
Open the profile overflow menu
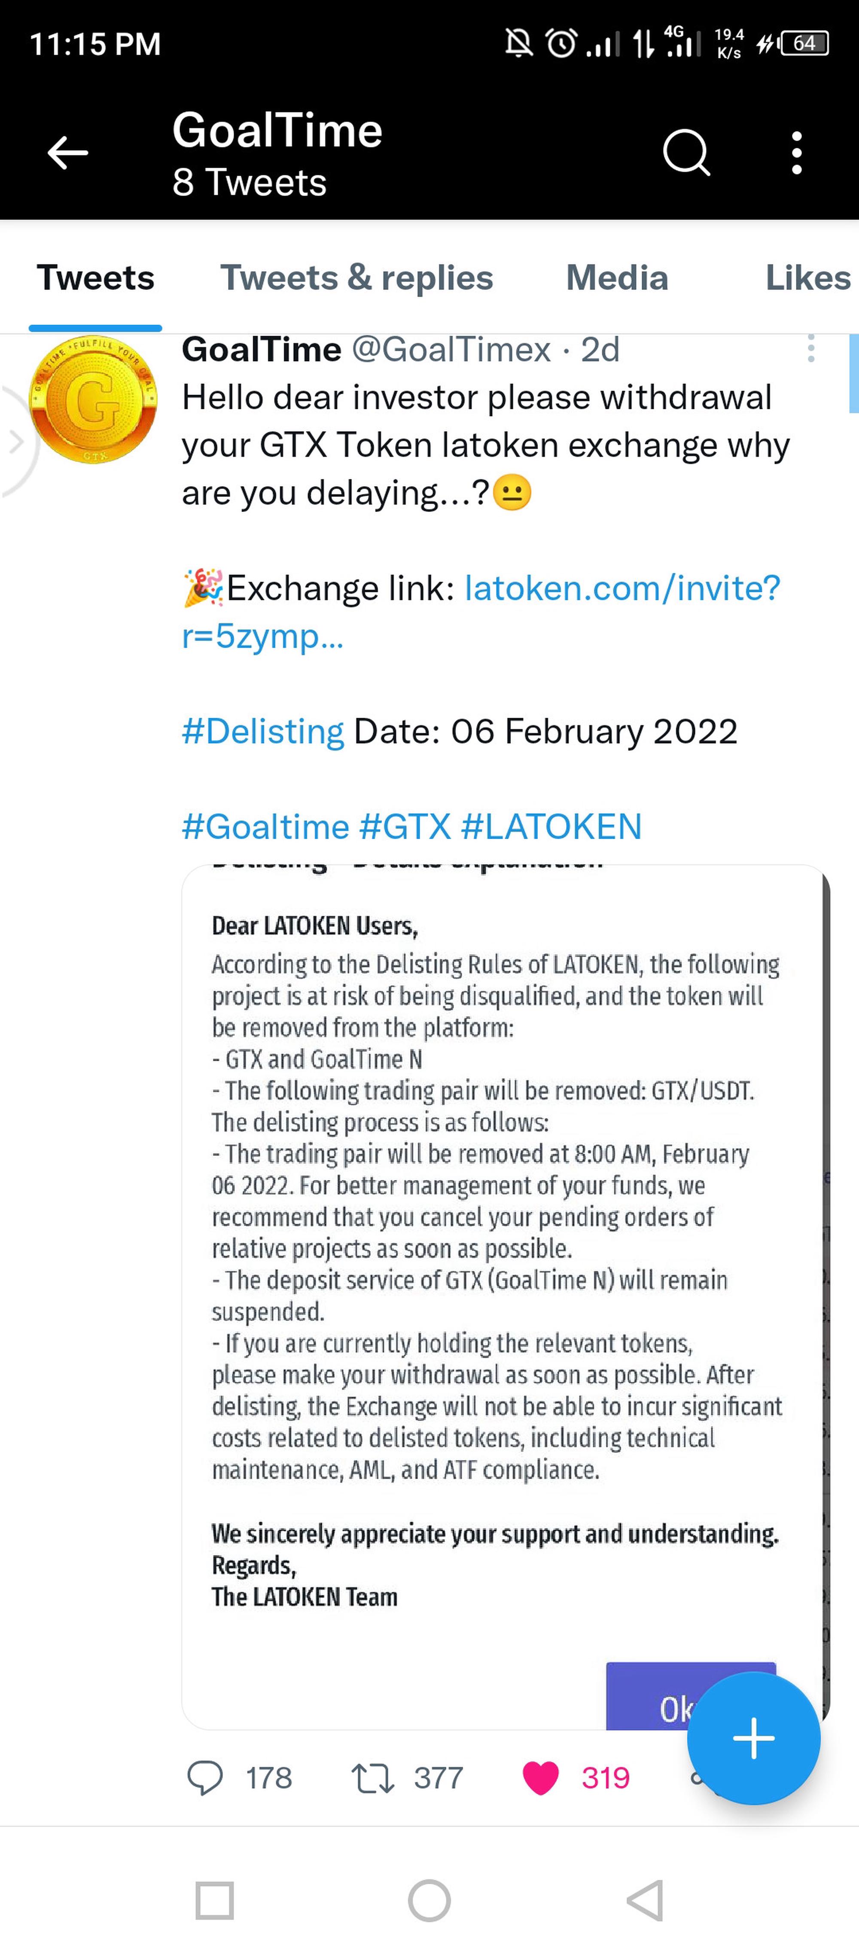[x=796, y=153]
